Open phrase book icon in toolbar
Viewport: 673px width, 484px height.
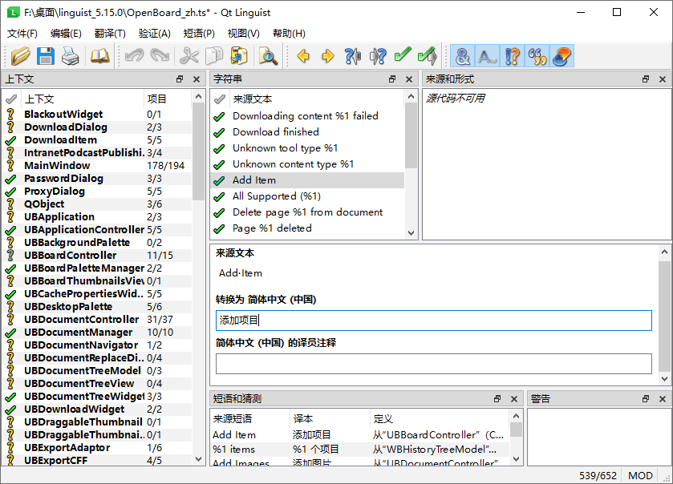coord(100,56)
